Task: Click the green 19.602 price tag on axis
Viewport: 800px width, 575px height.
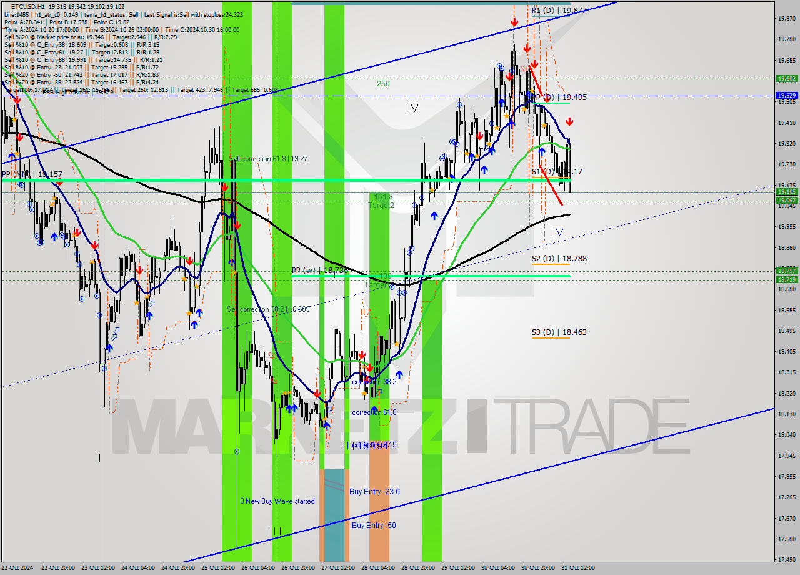Action: [786, 79]
